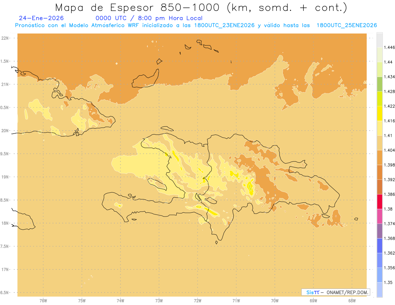
Task: Click the legend value "1.416"
Action: 390,121
